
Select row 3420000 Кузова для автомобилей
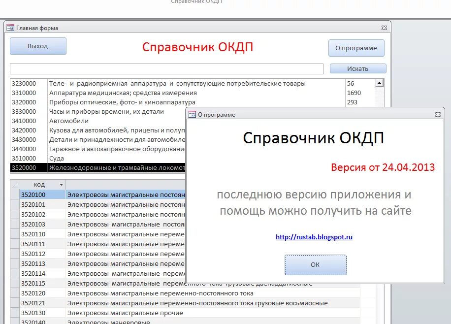tap(98, 130)
